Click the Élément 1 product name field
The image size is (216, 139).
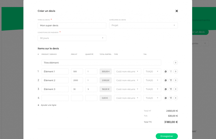55,71
